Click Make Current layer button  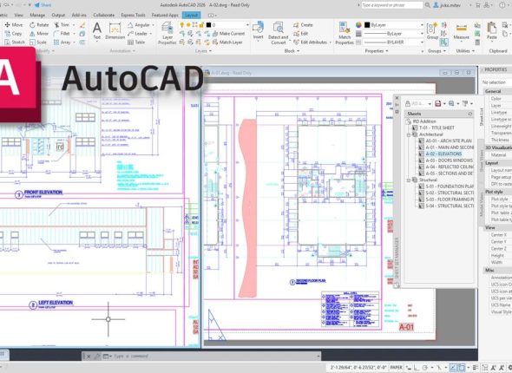click(228, 34)
